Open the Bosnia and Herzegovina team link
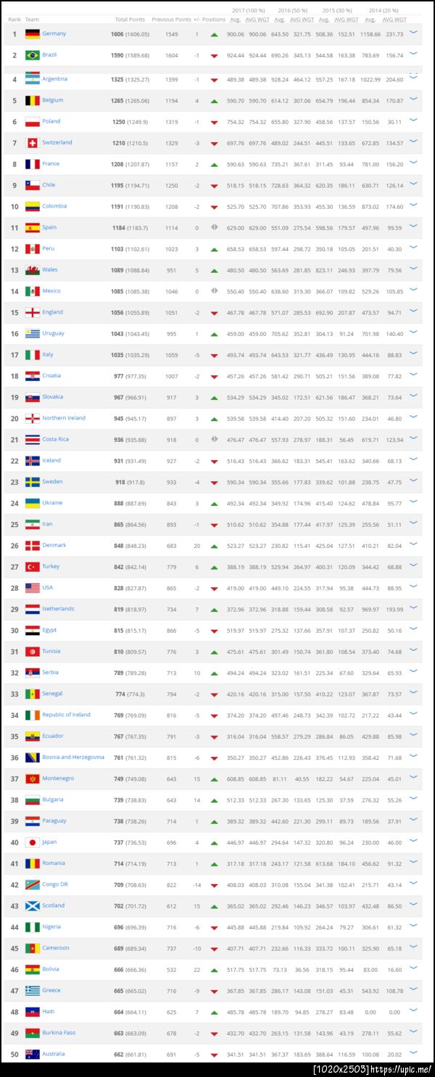 click(72, 757)
